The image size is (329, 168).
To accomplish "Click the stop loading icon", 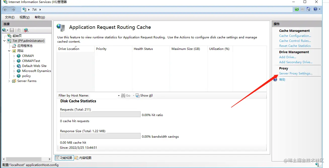I will tap(303, 9).
